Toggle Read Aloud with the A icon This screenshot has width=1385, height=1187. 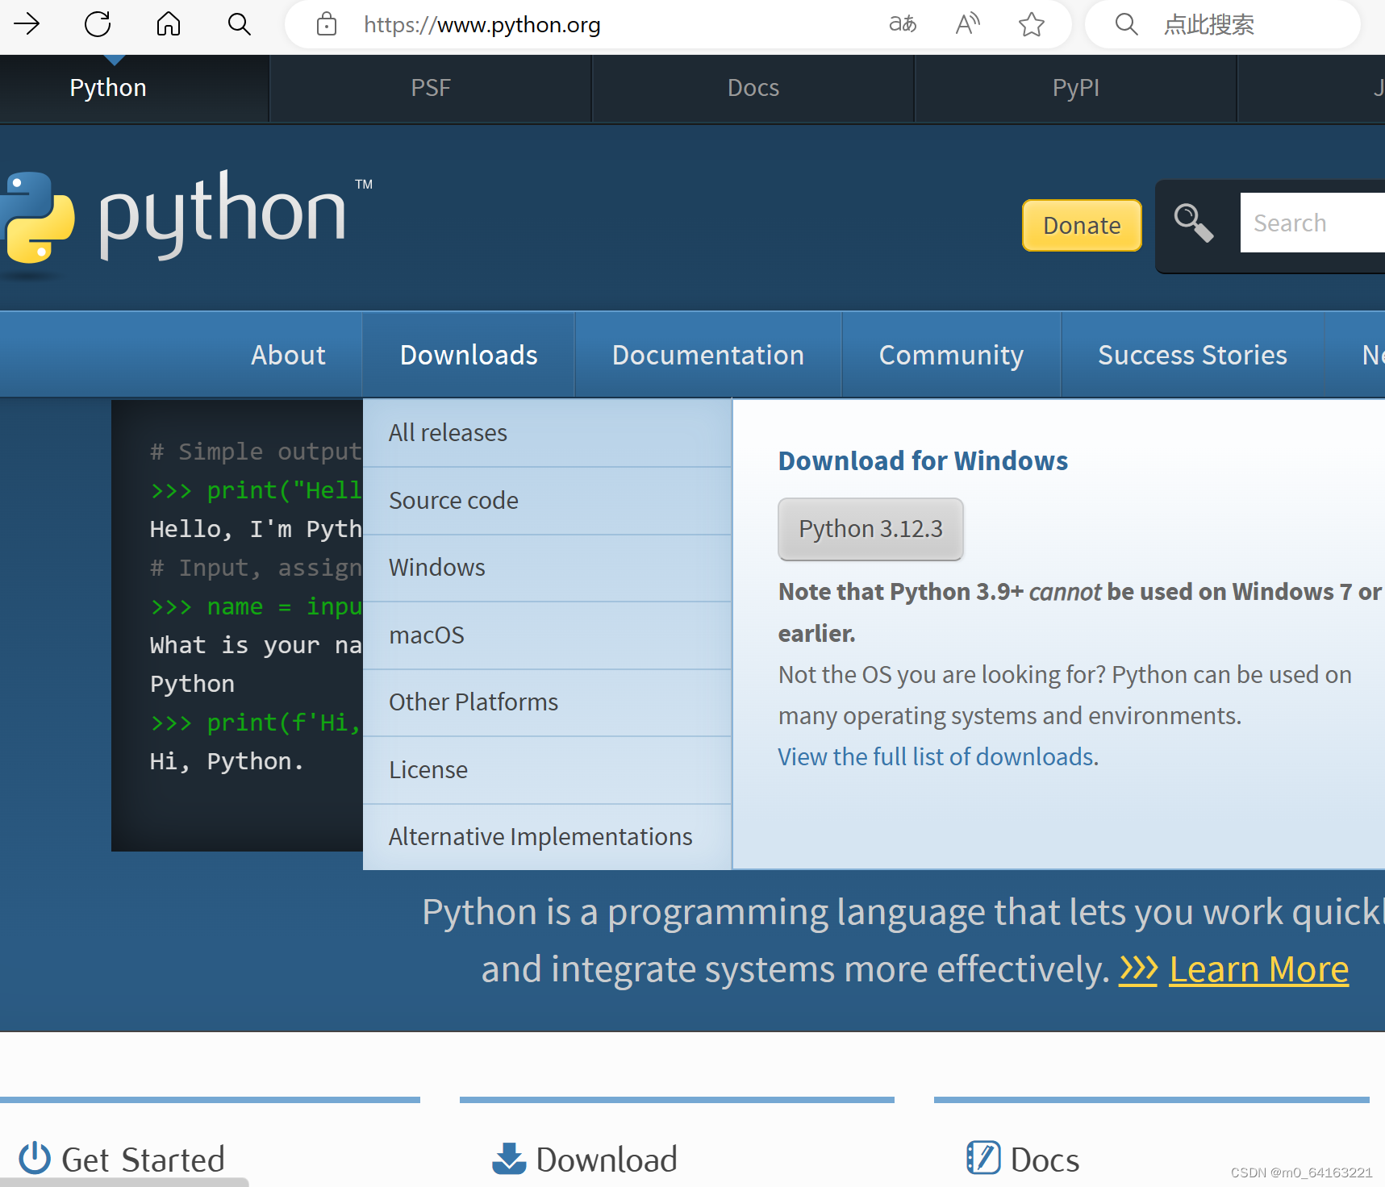point(967,24)
